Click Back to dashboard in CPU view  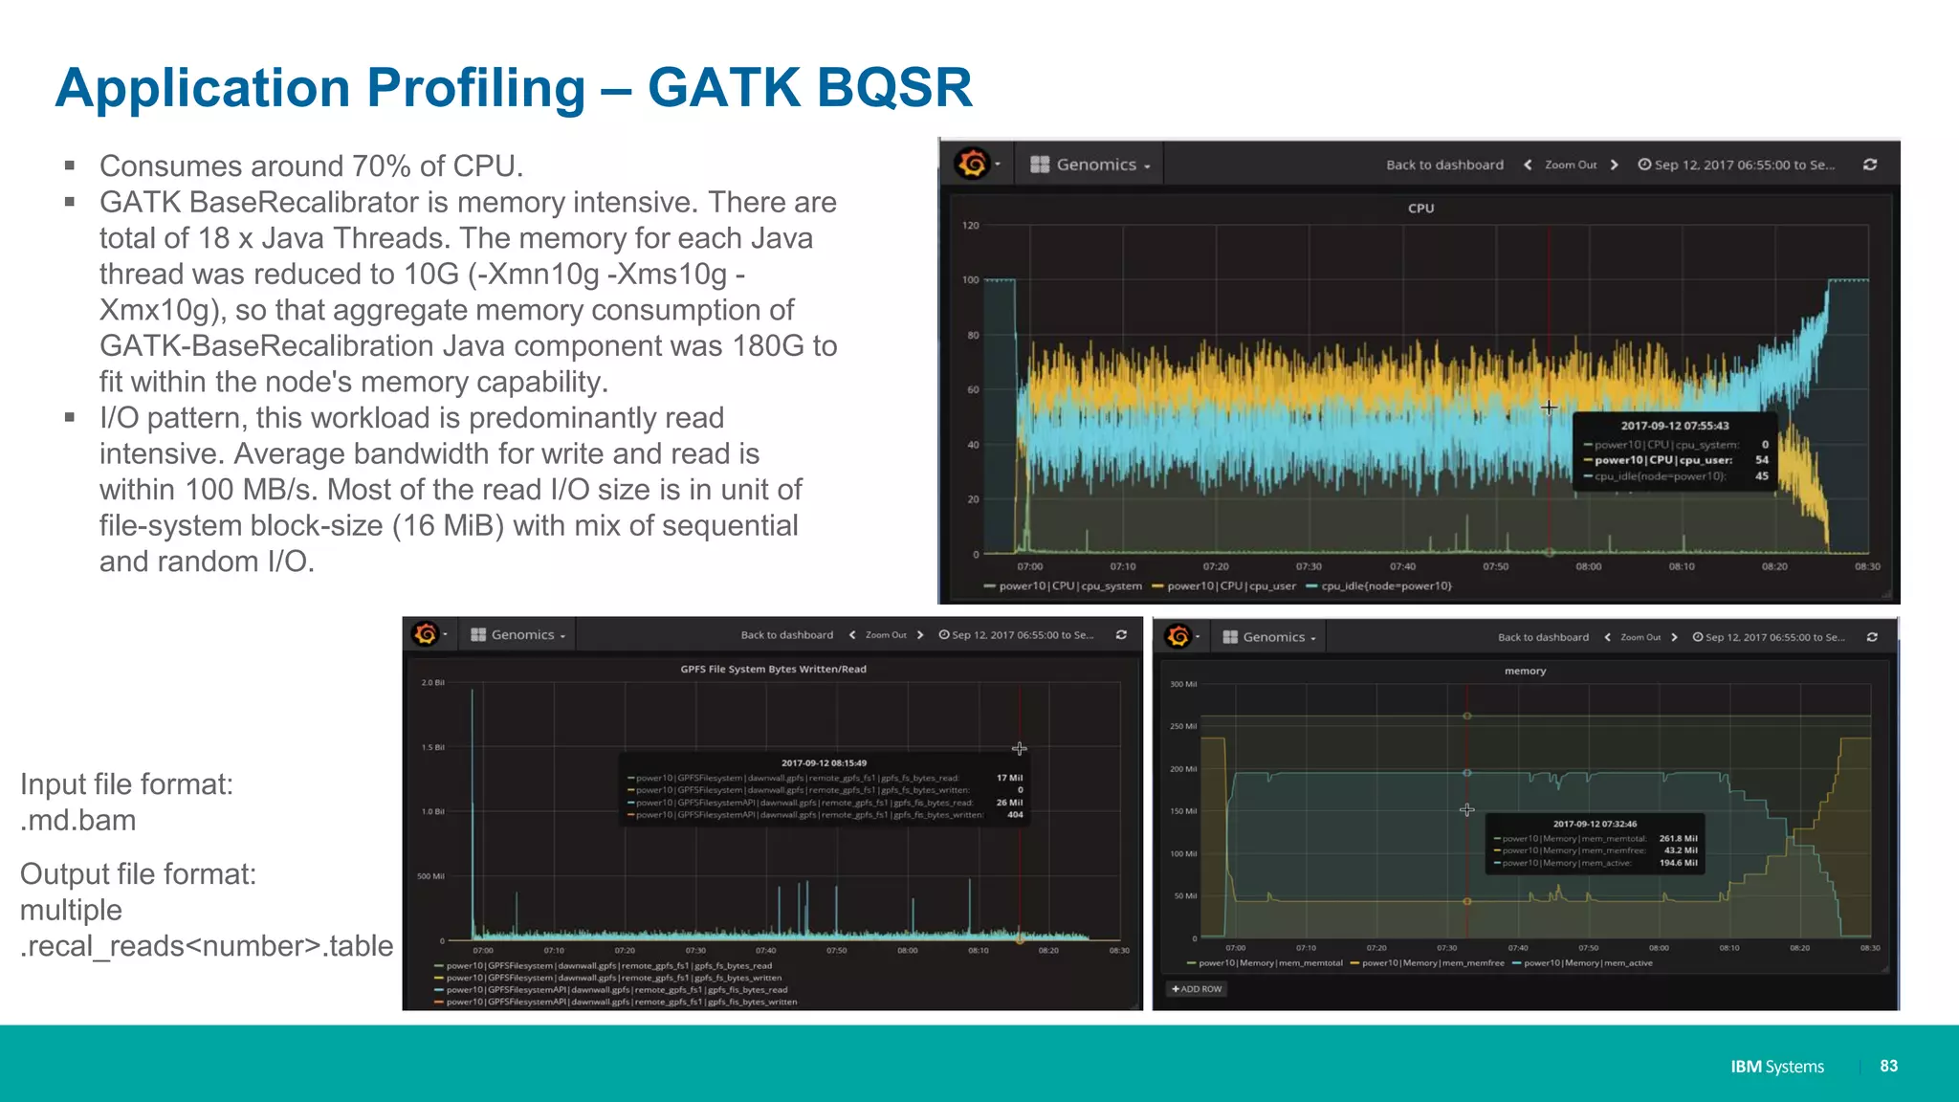point(1444,165)
